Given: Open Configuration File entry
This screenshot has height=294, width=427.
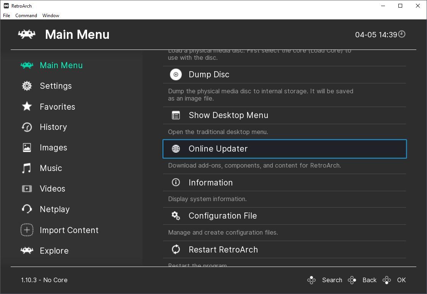Looking at the screenshot, I should 223,216.
